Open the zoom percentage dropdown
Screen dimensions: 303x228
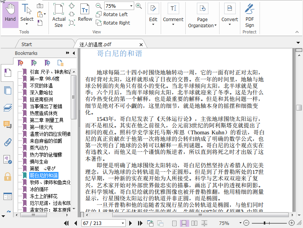point(131,6)
